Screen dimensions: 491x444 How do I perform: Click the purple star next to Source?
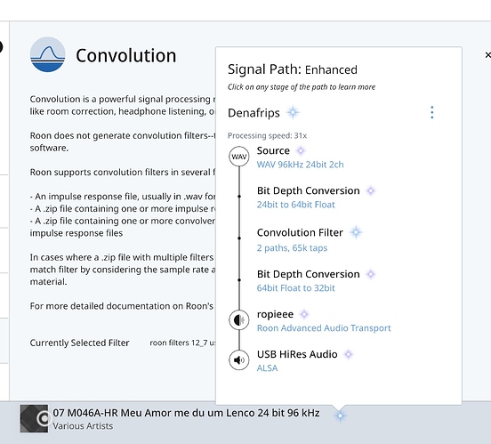pyautogui.click(x=301, y=150)
